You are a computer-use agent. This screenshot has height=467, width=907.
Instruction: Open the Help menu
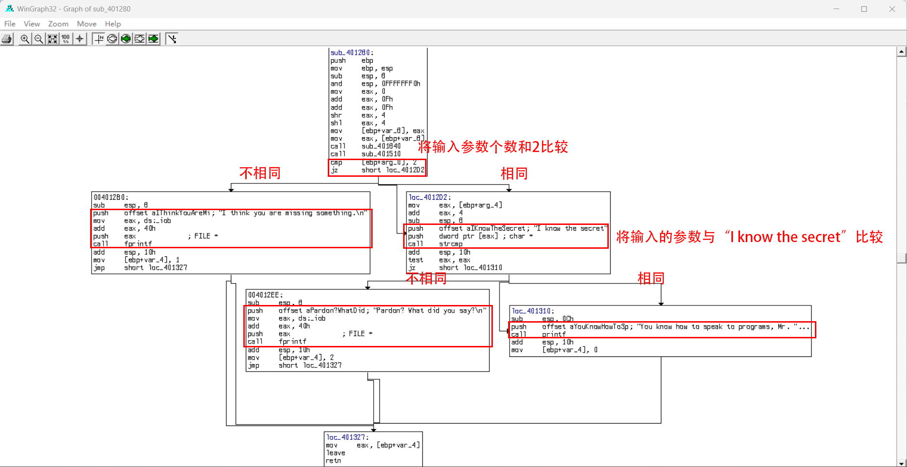coord(113,24)
